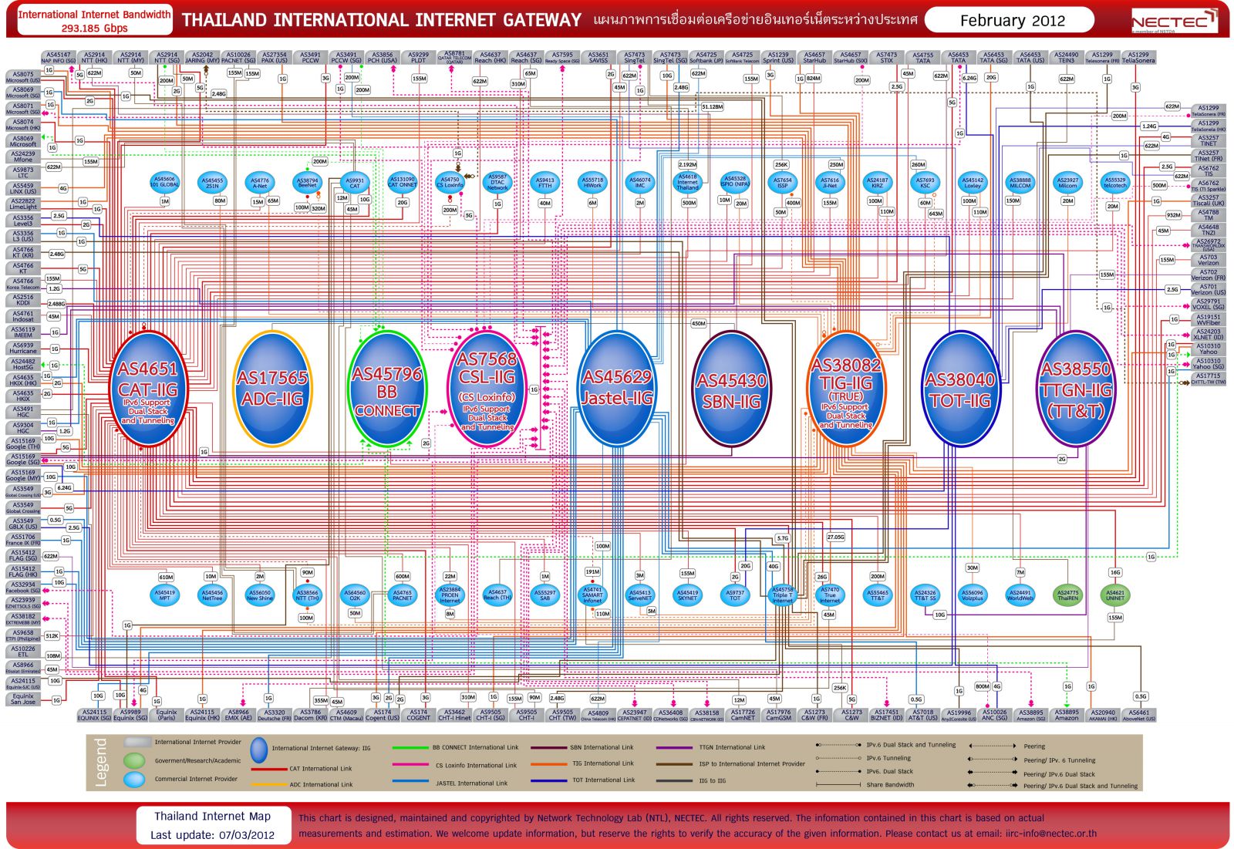Viewport: 1234px width, 849px height.
Task: Click the AS45456 NetTree ISP node
Action: tap(212, 595)
